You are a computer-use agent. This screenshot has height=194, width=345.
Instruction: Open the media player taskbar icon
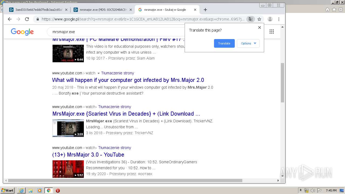[40, 190]
